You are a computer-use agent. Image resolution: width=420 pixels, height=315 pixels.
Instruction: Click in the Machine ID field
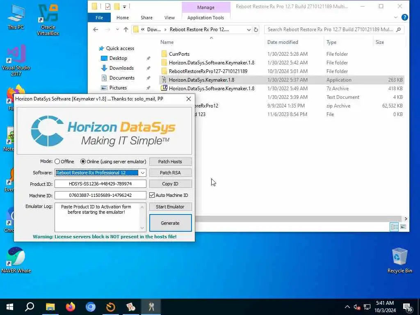pos(100,195)
